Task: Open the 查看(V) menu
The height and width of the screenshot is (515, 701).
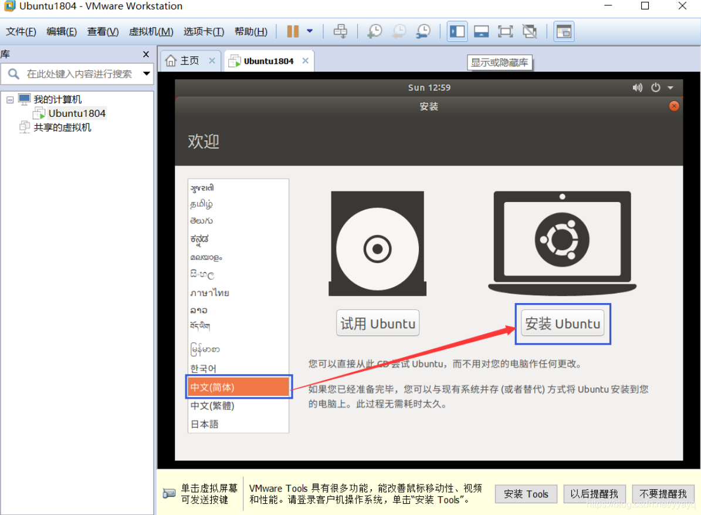Action: 103,31
